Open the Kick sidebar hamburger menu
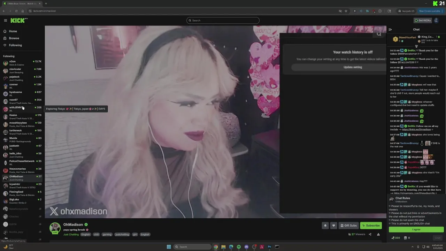Image resolution: width=446 pixels, height=251 pixels. [x=6, y=21]
